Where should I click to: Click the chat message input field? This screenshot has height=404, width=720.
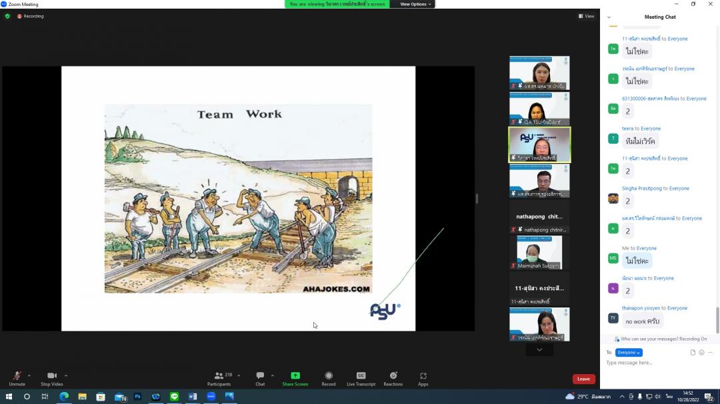pos(657,363)
